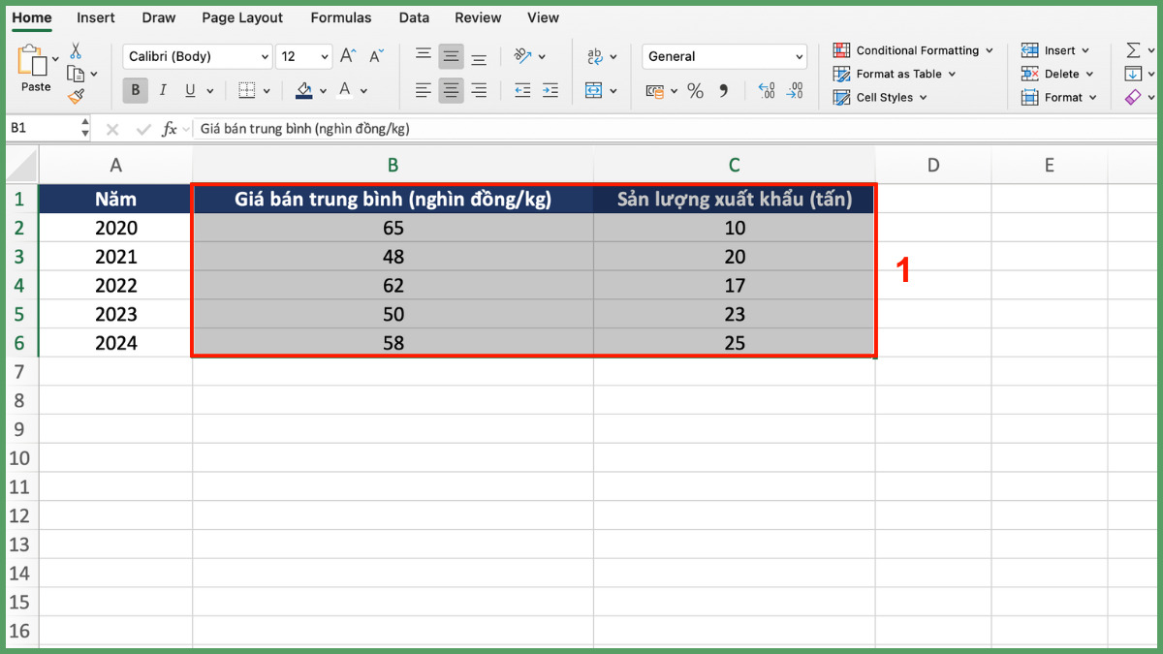
Task: Click the Percent Style icon
Action: 695,91
